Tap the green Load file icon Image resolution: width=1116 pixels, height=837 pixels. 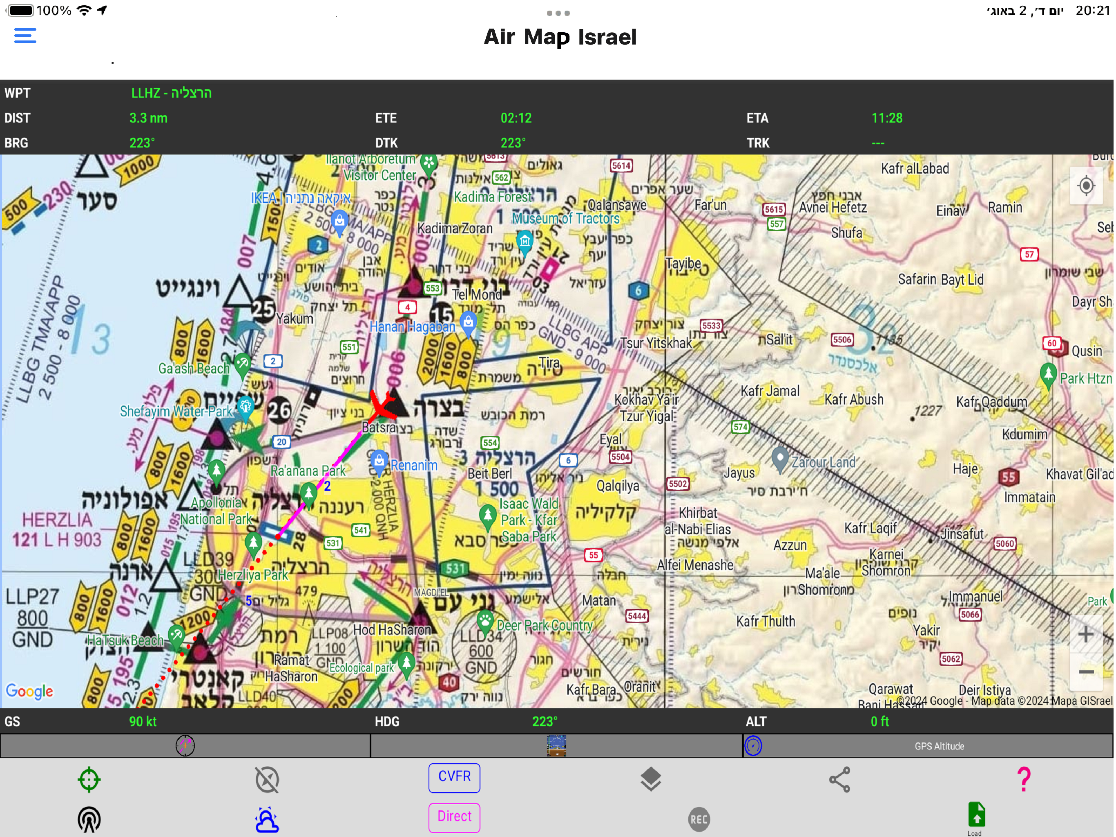coord(977,818)
